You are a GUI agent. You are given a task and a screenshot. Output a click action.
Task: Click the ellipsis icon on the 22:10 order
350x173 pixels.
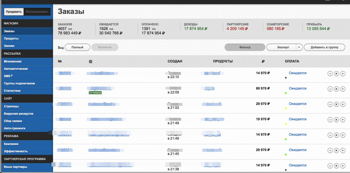click(x=330, y=74)
